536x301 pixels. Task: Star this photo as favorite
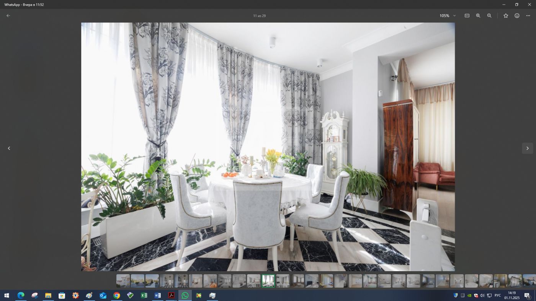click(506, 16)
